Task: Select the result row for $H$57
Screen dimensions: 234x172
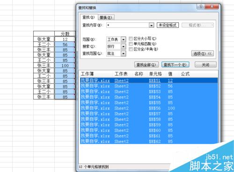Action: click(149, 114)
